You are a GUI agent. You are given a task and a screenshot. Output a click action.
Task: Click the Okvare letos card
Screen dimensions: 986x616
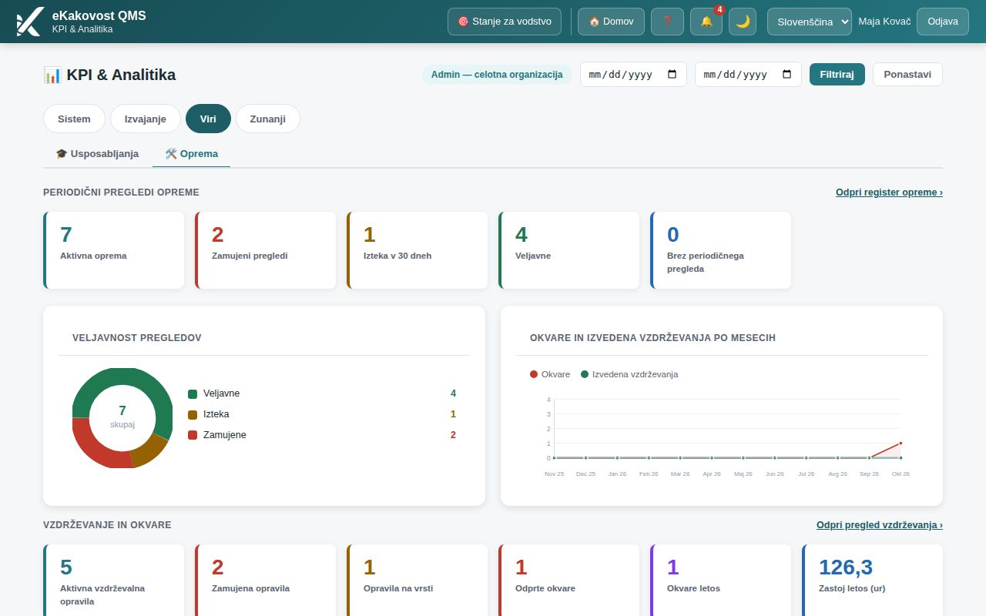click(721, 581)
